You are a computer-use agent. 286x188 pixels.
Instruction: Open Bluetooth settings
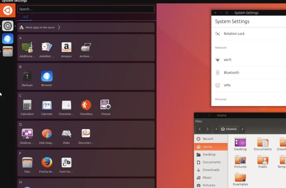click(x=248, y=73)
